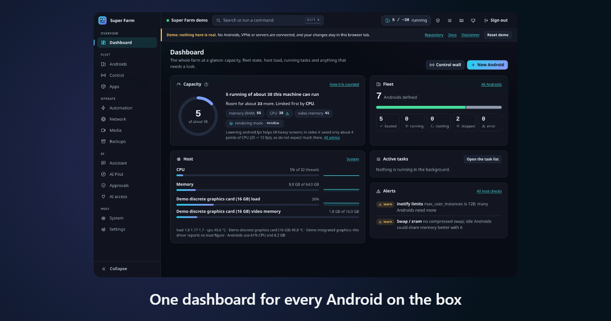
Task: Click the list icon in the top bar
Action: click(450, 20)
